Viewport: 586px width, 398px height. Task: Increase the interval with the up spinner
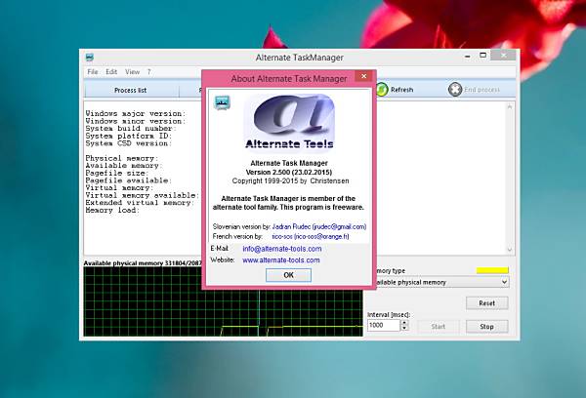coord(404,323)
